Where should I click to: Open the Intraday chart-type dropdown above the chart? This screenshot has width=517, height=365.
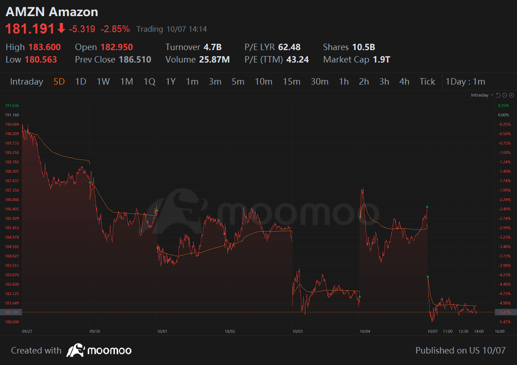coord(482,95)
